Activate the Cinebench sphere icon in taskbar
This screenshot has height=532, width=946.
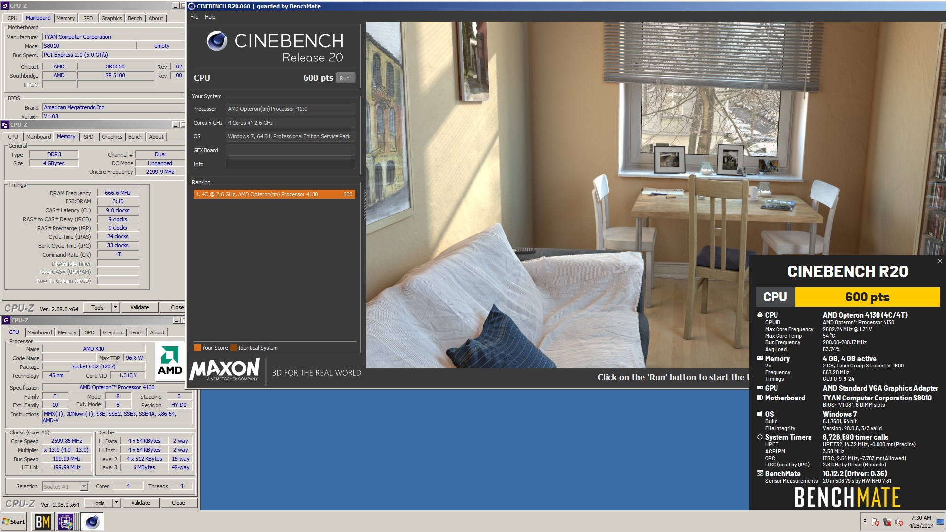tap(92, 521)
